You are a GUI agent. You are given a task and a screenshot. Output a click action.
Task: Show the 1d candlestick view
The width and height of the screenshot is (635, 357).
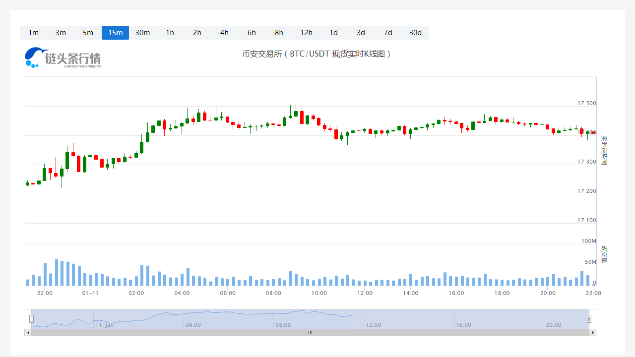333,33
